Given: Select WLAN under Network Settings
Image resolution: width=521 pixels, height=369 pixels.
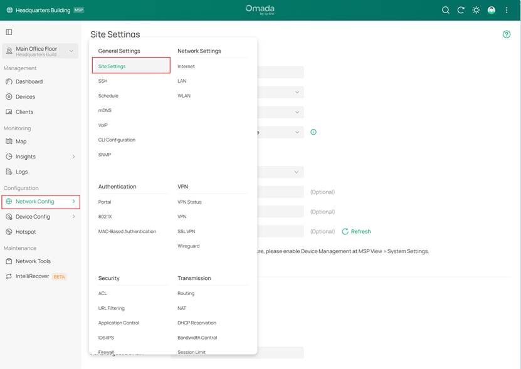Looking at the screenshot, I should (x=184, y=96).
